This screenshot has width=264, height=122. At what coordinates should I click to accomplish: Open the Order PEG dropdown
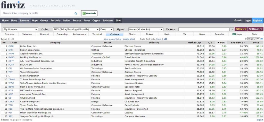click(76, 29)
